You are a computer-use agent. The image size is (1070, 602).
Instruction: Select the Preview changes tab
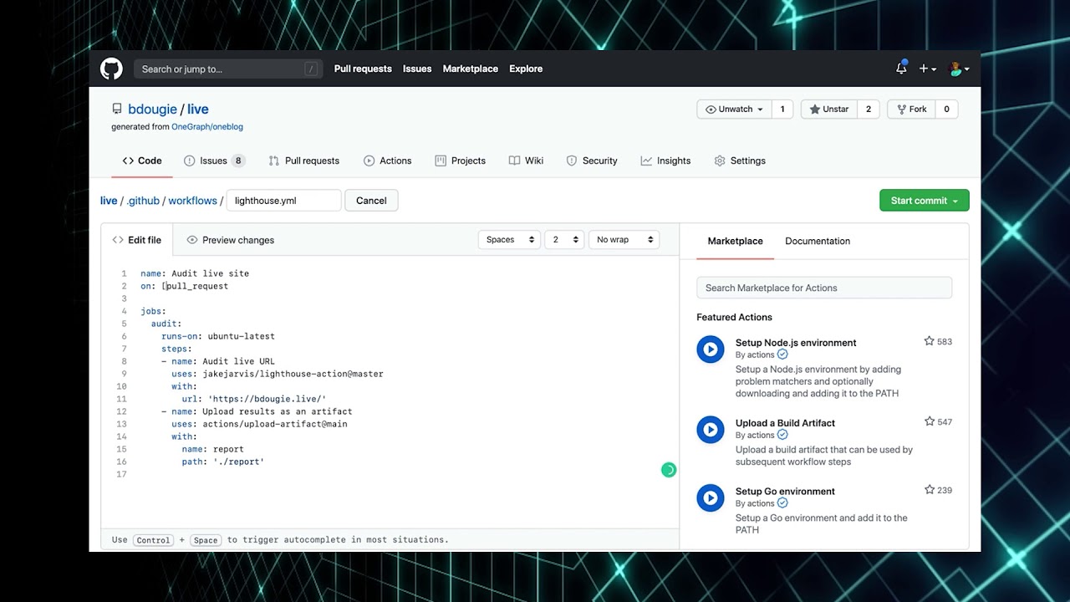coord(230,240)
